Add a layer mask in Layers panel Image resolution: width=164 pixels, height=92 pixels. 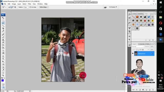140,90
